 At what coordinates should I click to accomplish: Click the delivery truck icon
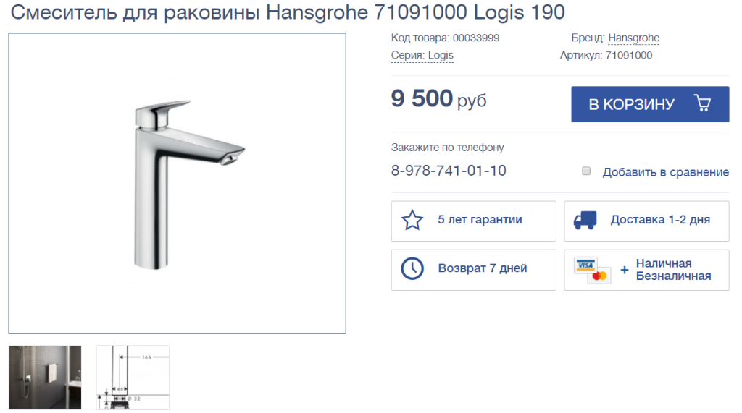point(585,220)
